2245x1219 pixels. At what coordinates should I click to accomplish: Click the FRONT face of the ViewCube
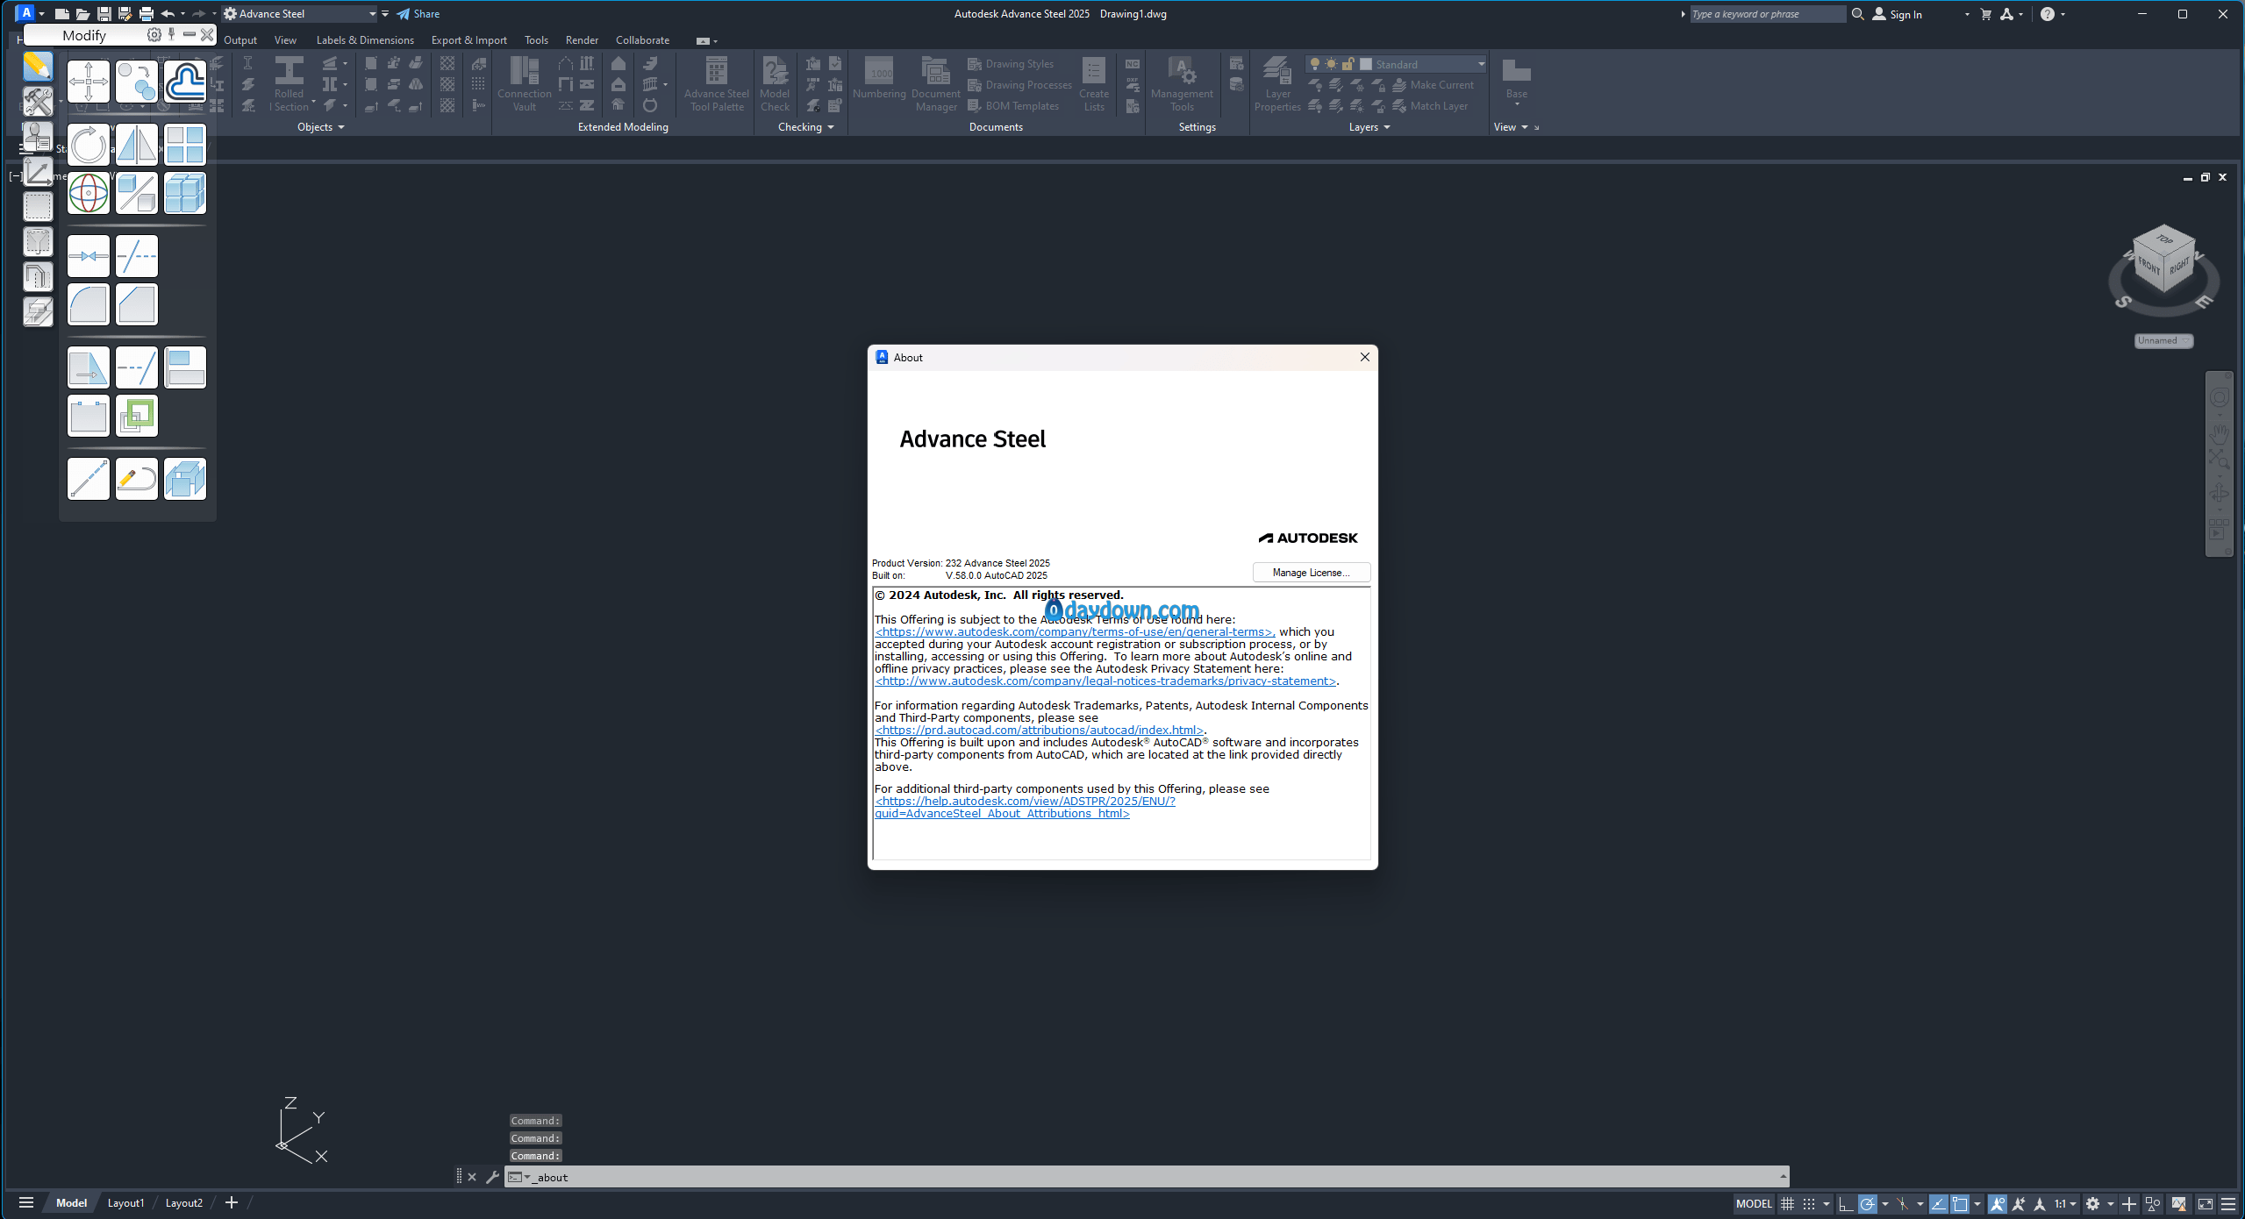click(x=2148, y=265)
